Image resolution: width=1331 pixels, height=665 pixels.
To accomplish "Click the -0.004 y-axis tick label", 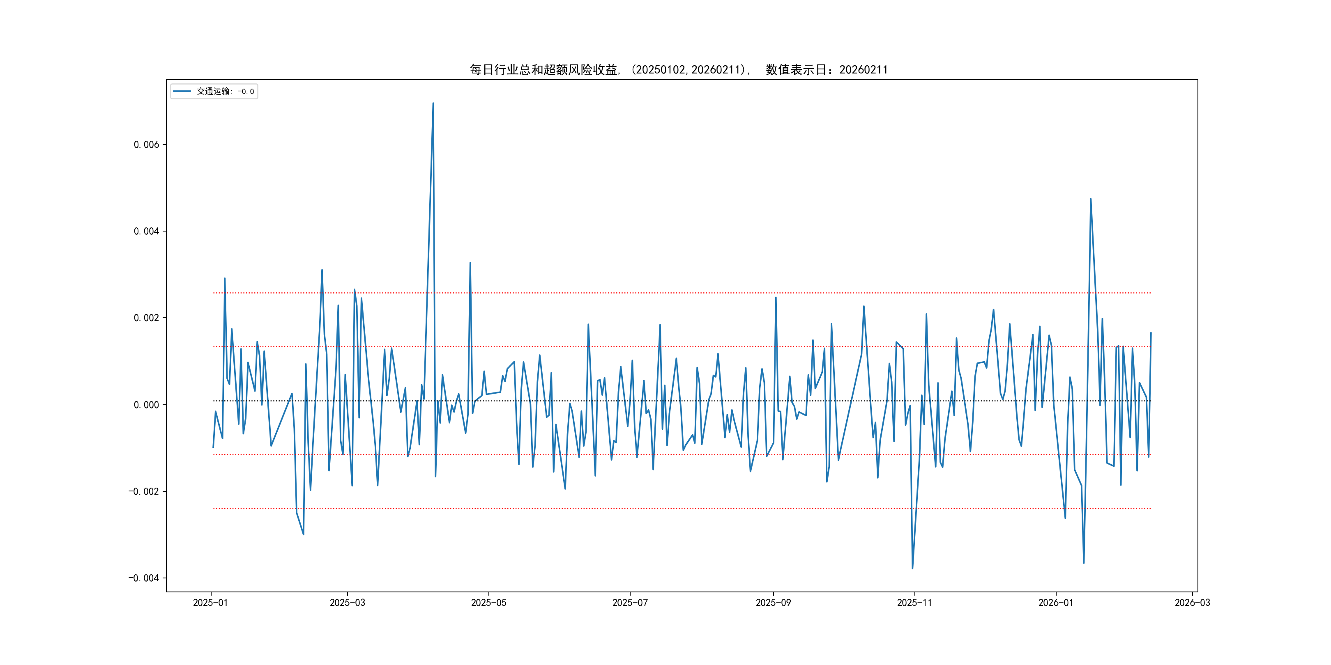I will click(x=144, y=578).
